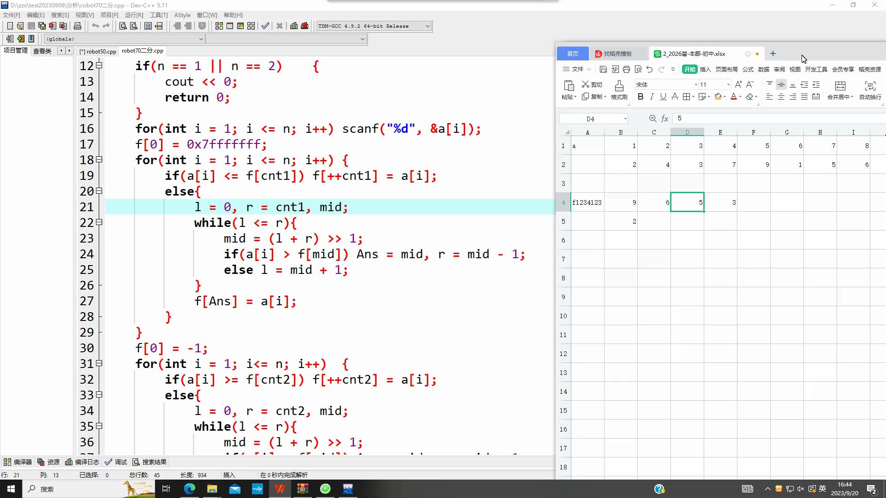Toggle bold formatting in WPS

click(641, 97)
